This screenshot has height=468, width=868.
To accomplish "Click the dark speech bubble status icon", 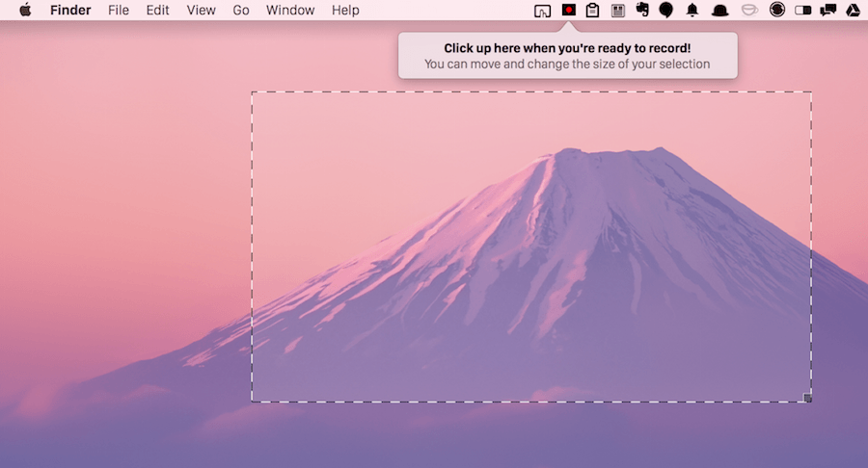I will pyautogui.click(x=665, y=11).
